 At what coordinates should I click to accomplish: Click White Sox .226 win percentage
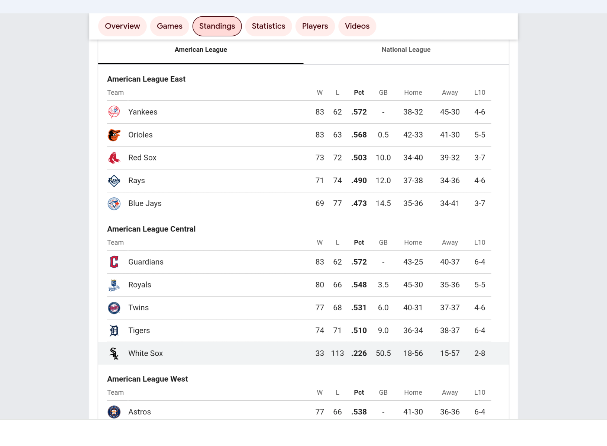point(359,353)
